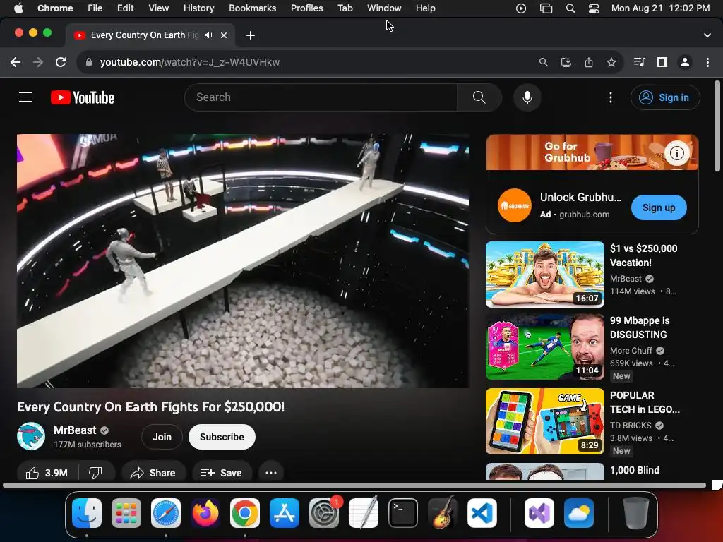Go to YouTube home via logo
This screenshot has width=723, height=542.
click(x=83, y=97)
